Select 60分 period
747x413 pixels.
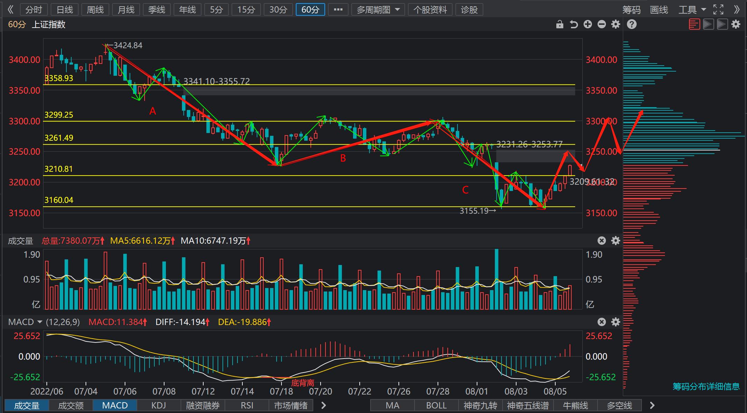coord(310,9)
